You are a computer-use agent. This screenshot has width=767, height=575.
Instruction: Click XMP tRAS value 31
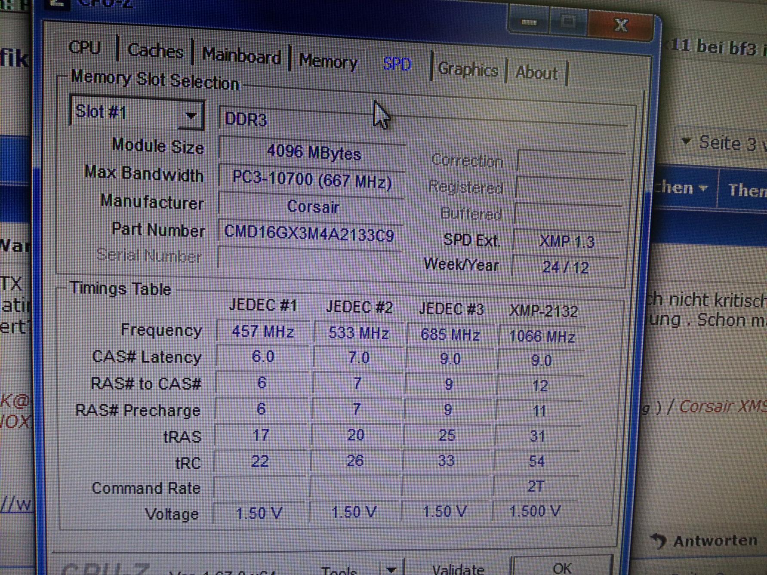tap(537, 436)
